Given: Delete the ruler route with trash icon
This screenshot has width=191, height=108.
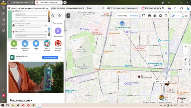Looking at the screenshot, I should tap(161, 82).
